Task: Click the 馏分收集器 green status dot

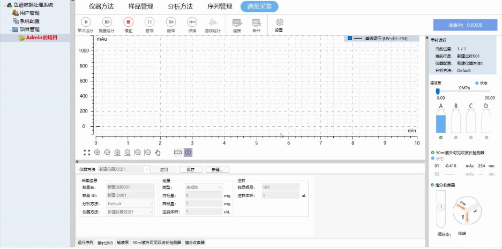Action: coord(433,185)
